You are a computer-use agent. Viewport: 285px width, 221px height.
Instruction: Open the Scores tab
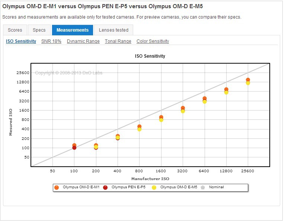[15, 30]
